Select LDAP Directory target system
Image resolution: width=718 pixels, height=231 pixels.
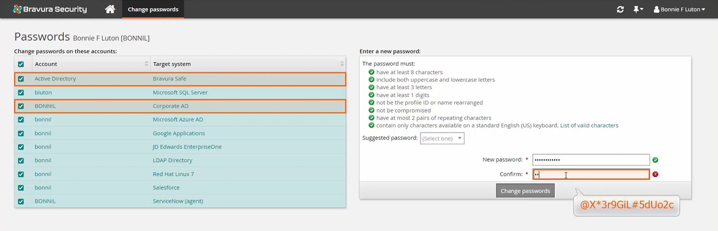[172, 160]
